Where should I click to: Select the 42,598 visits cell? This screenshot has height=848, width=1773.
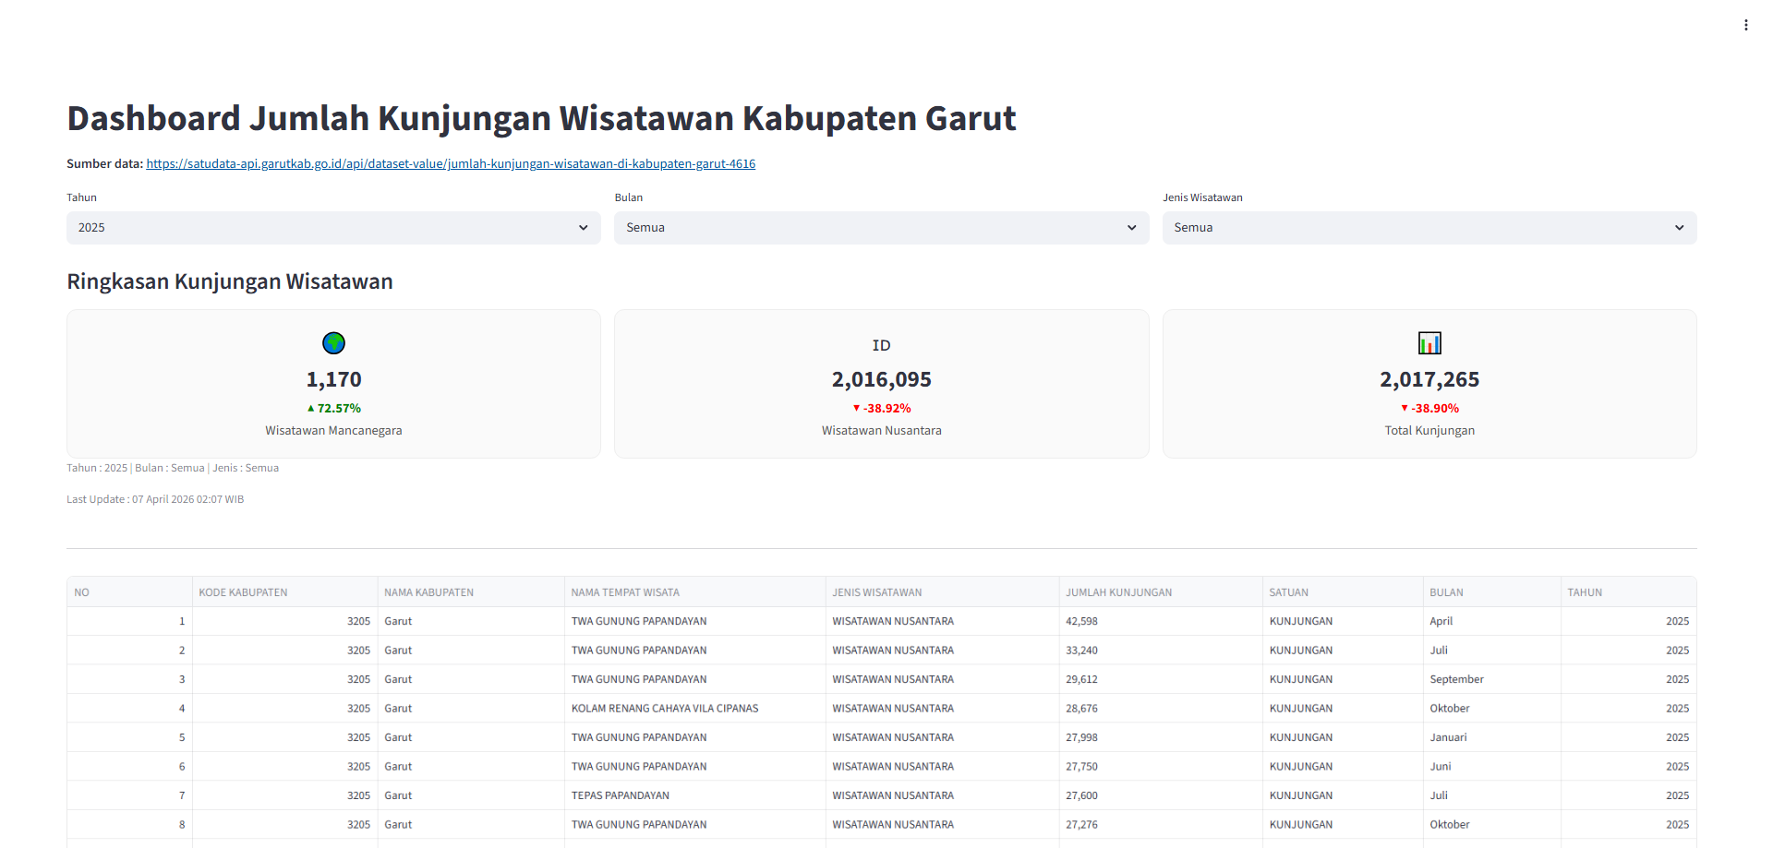[1161, 621]
